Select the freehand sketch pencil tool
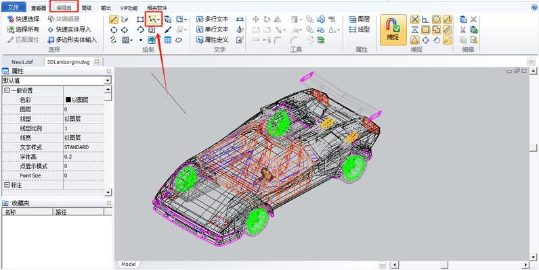539x270 pixels. click(x=125, y=20)
